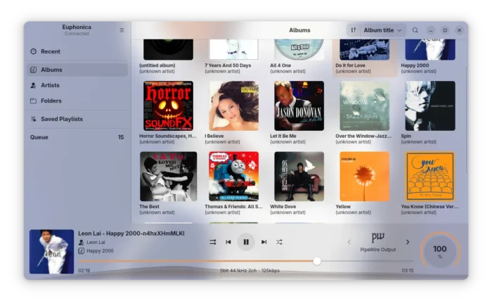This screenshot has width=492, height=306.
Task: Open the Horror Soundscapes album cover
Action: (168, 106)
